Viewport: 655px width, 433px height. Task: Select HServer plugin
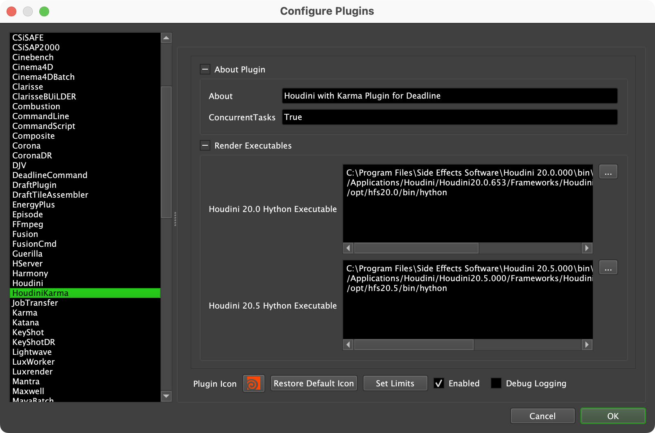coord(85,264)
